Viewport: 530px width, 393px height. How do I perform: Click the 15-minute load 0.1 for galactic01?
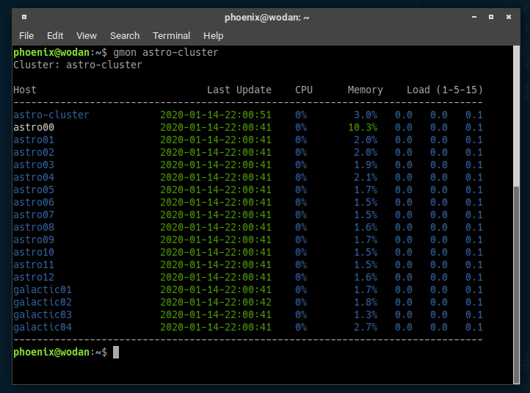[474, 289]
